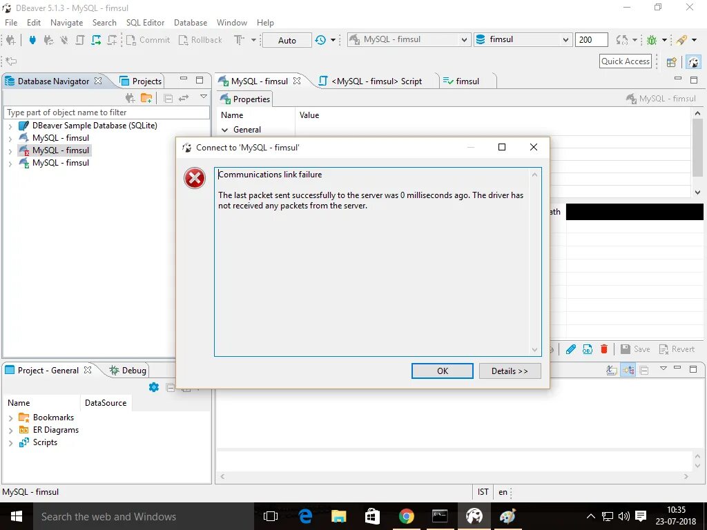Click the Disconnect plug icon
Viewport: 707px width, 530px height.
coord(64,39)
